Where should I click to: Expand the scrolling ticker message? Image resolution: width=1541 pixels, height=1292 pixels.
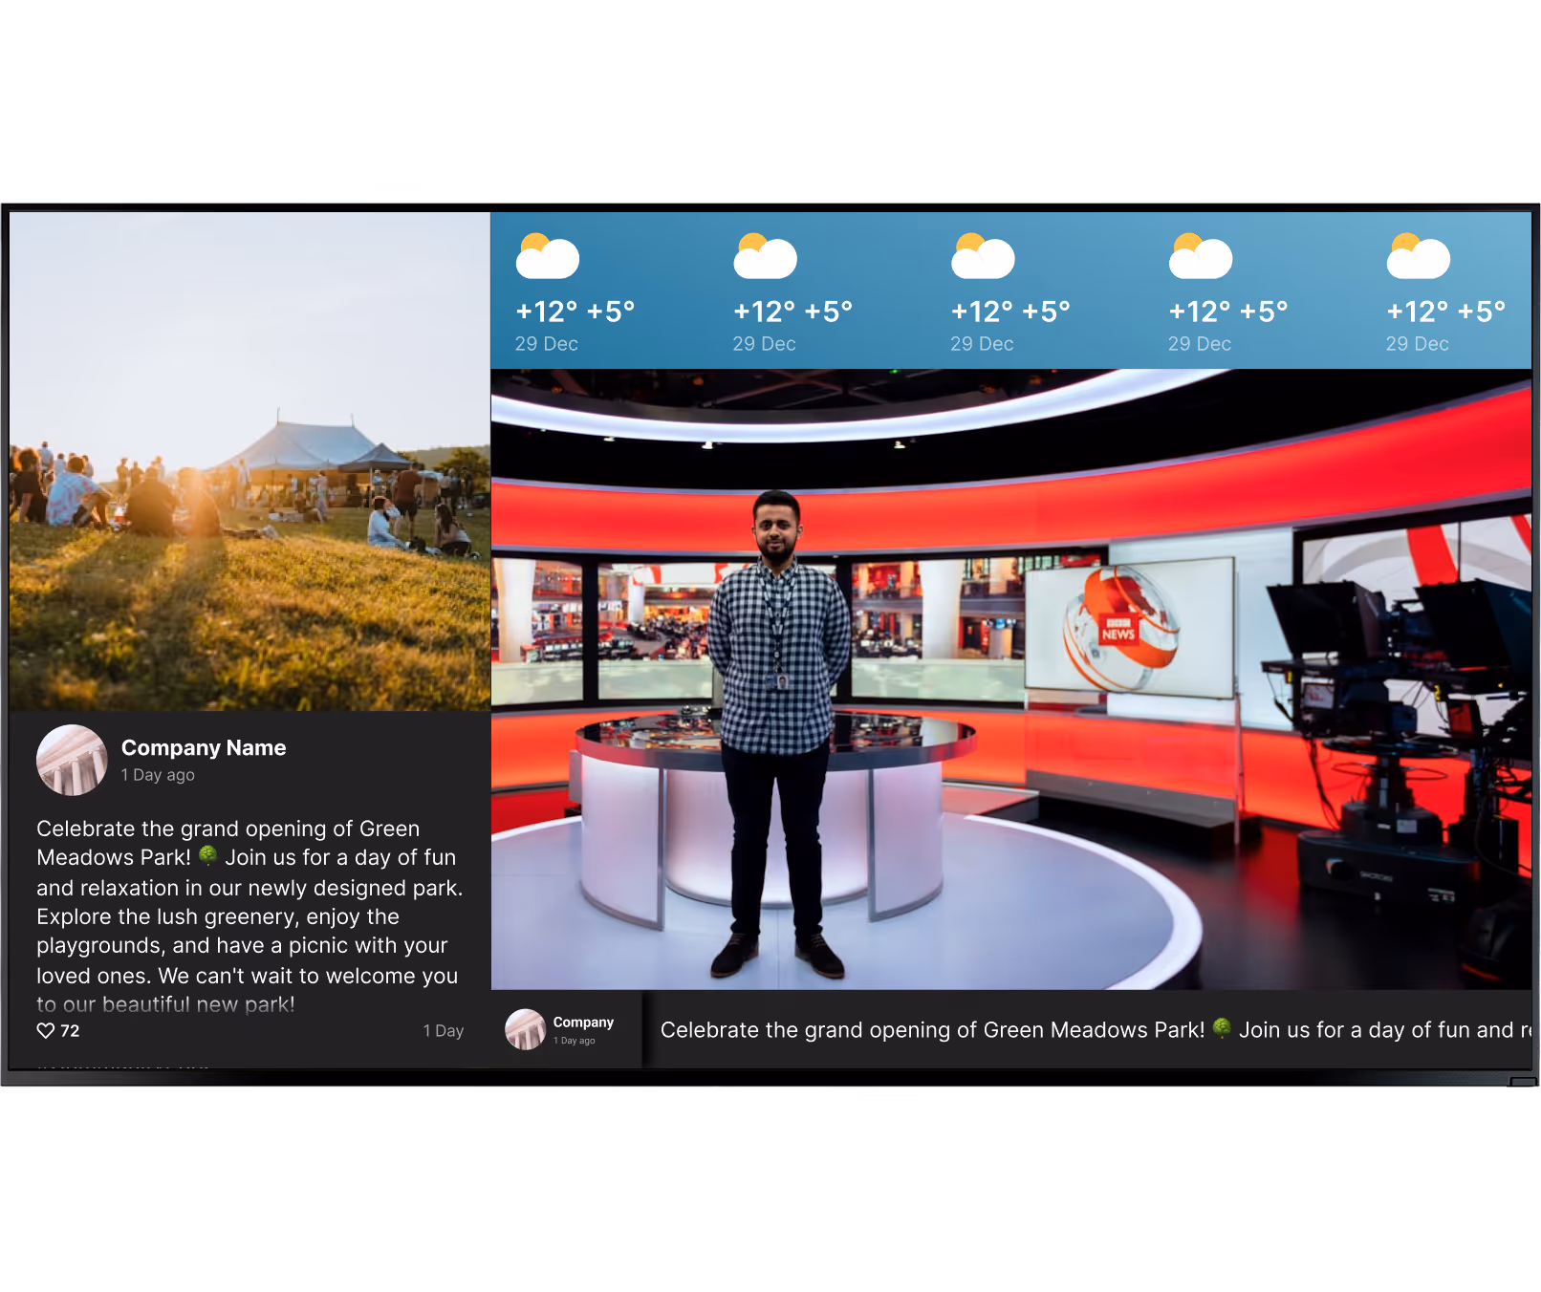1052,1030
